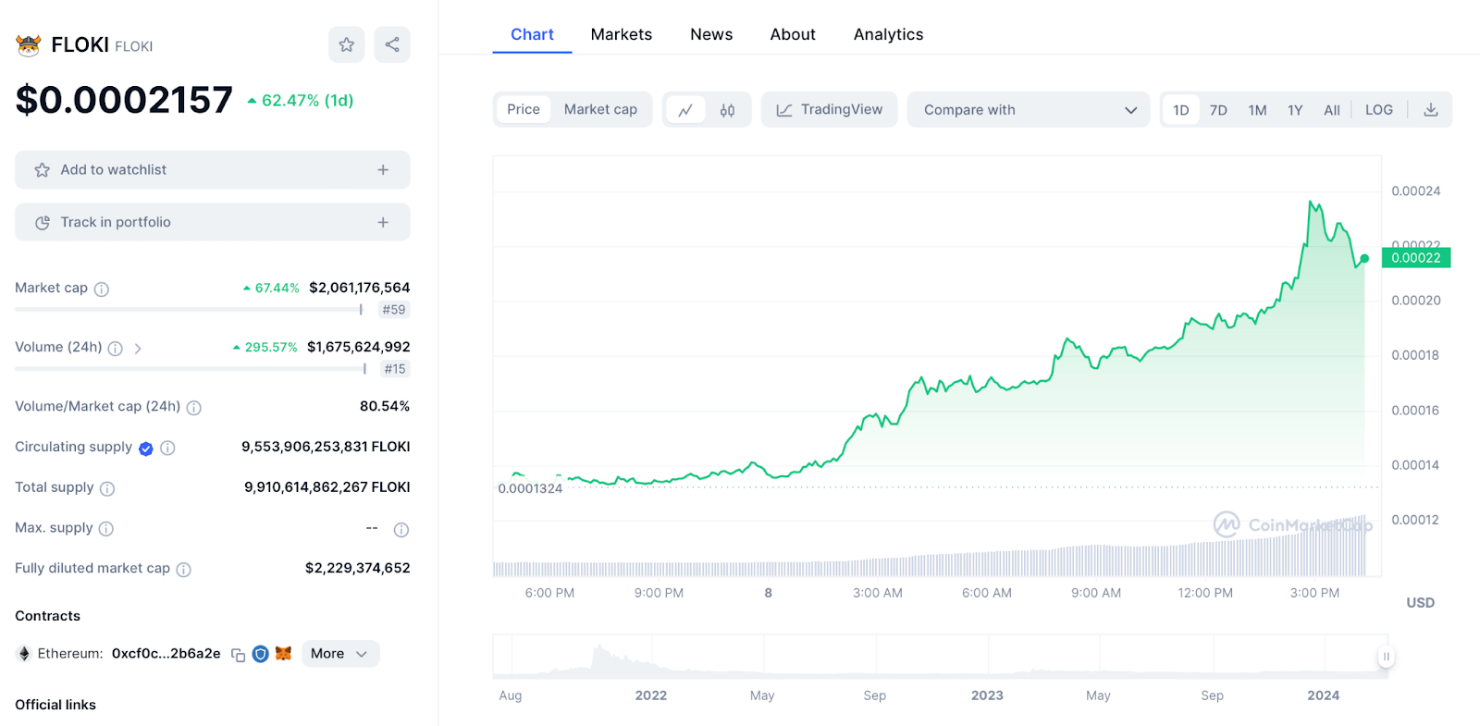This screenshot has width=1480, height=726.
Task: Click plus icon on Track in portfolio
Action: [383, 223]
